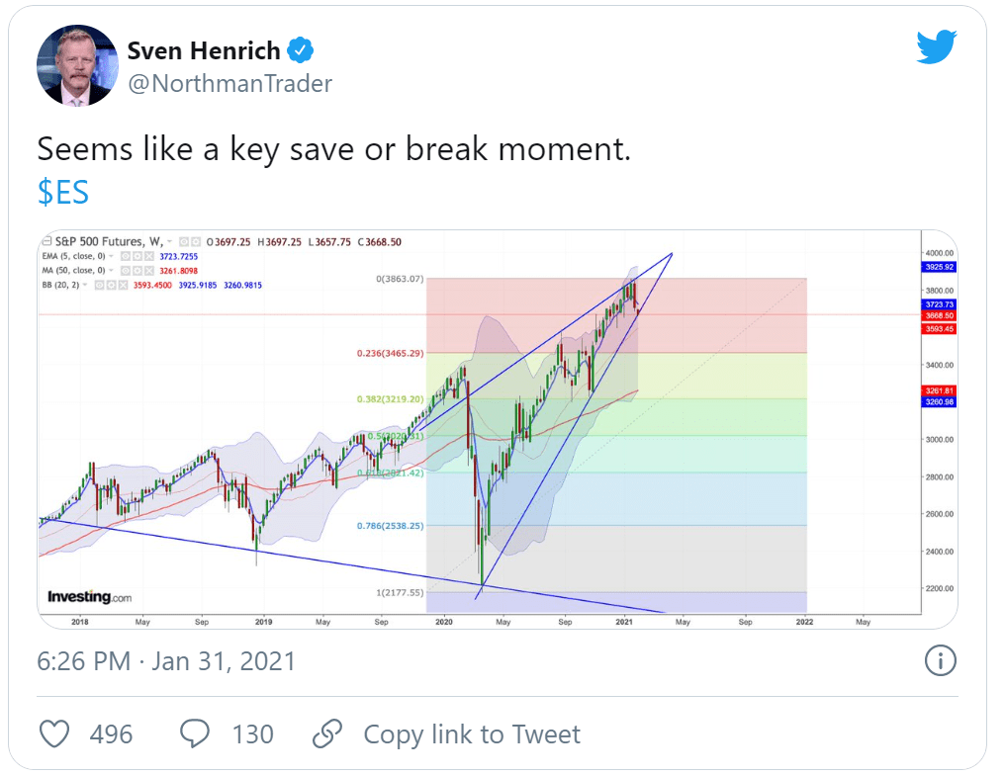Open the @NorthmanTrader profile handle
This screenshot has height=775, width=1005.
pos(229,83)
